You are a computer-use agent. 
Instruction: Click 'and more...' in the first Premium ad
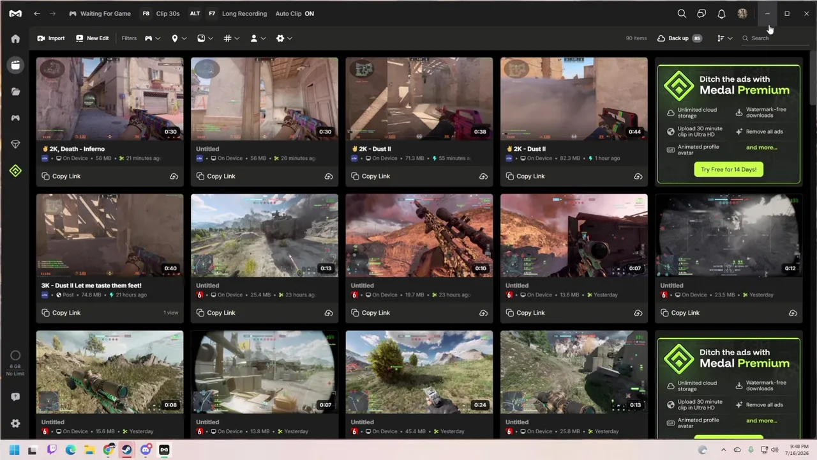coord(761,148)
